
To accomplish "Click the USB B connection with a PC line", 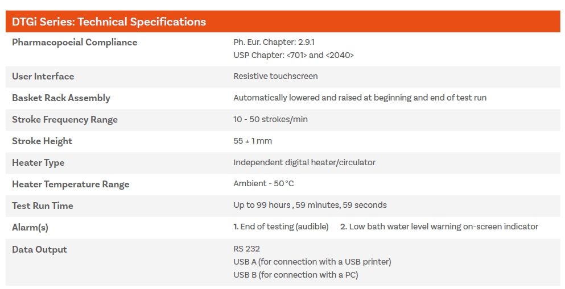I will click(x=296, y=275).
